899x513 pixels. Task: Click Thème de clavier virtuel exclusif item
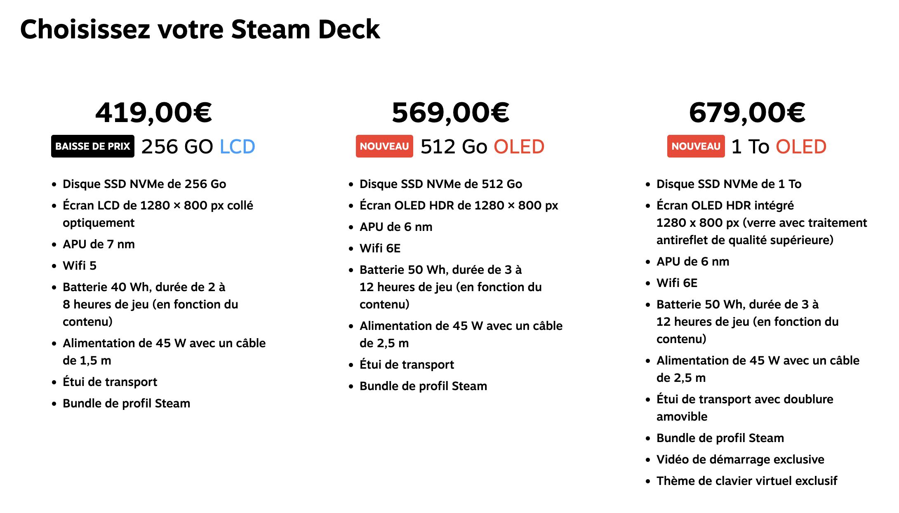click(x=747, y=481)
